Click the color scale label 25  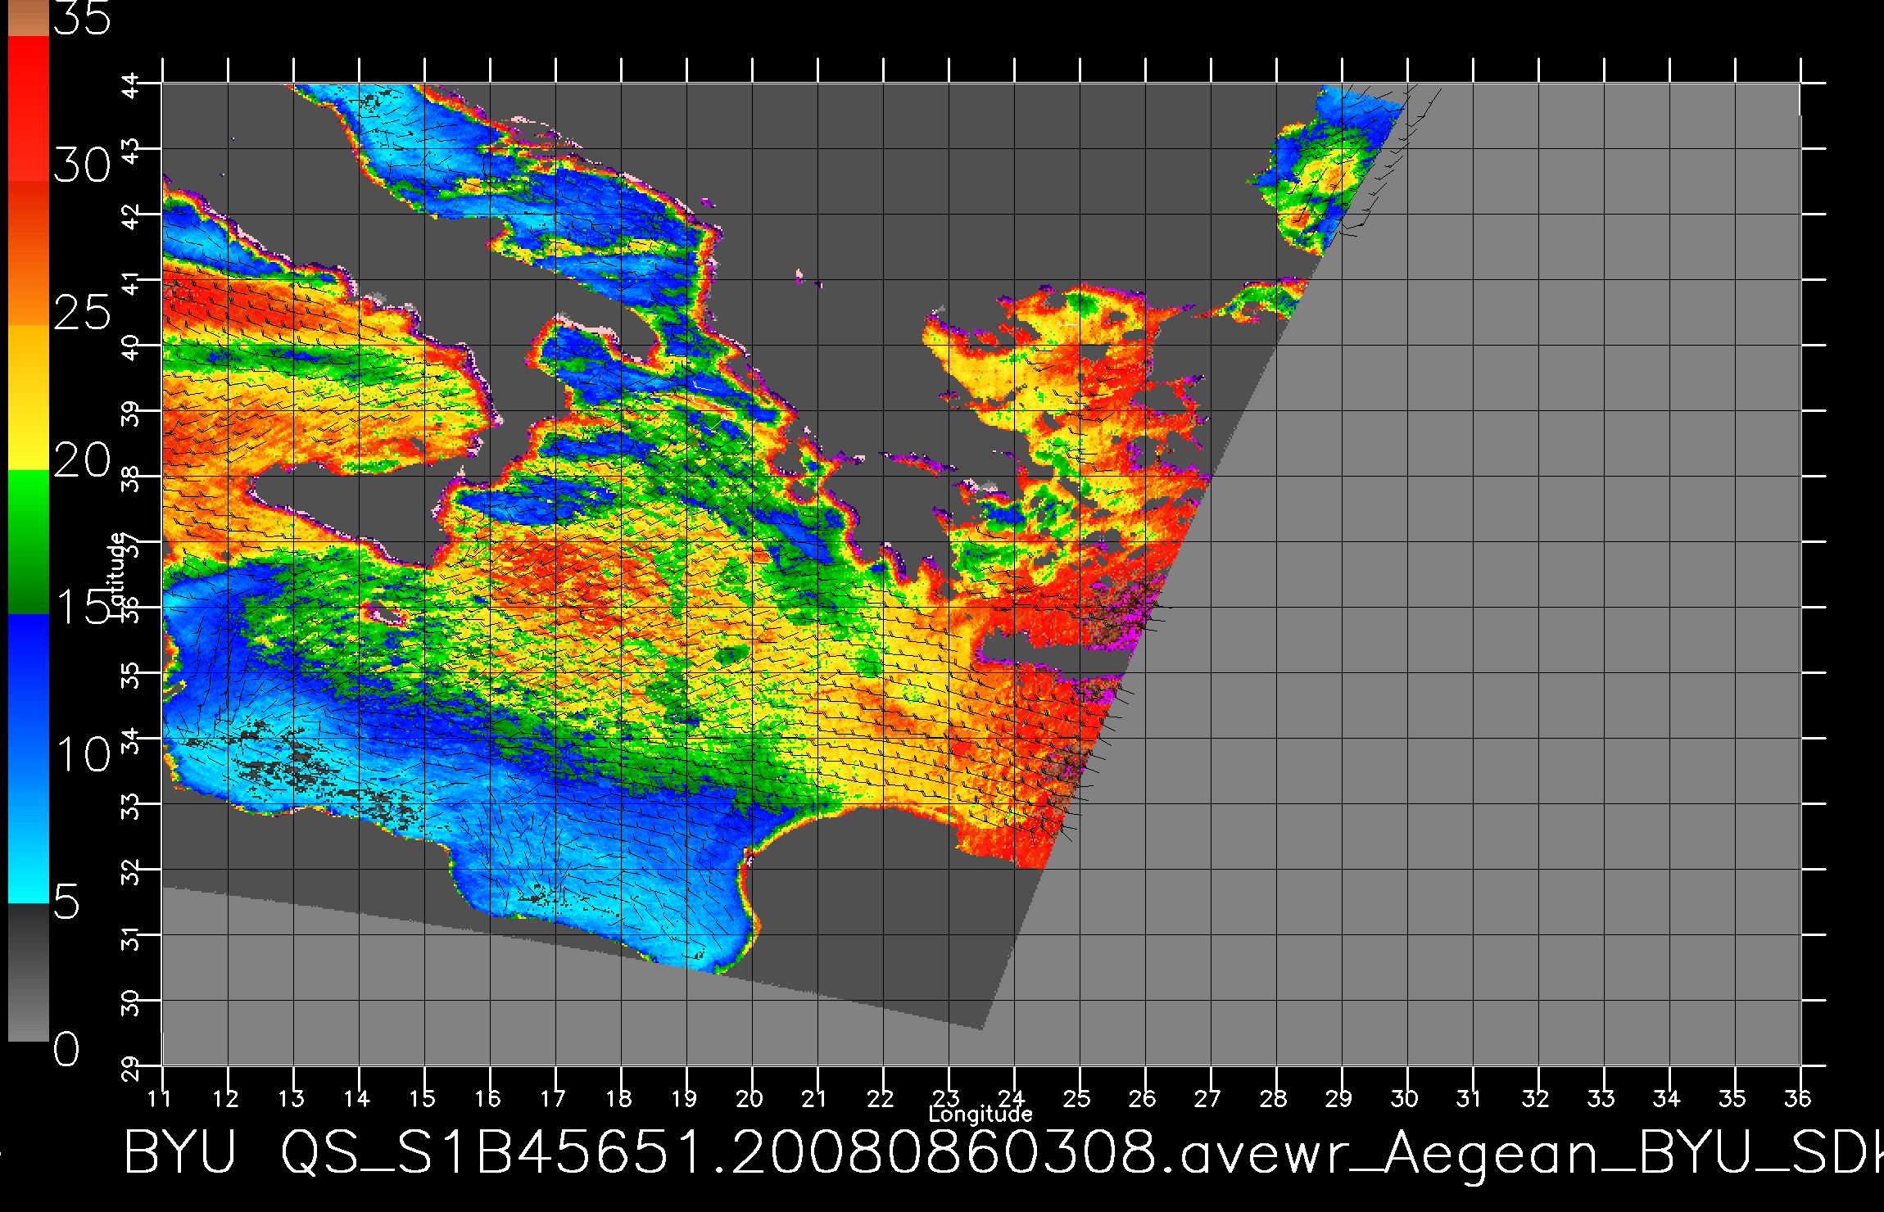pos(82,313)
